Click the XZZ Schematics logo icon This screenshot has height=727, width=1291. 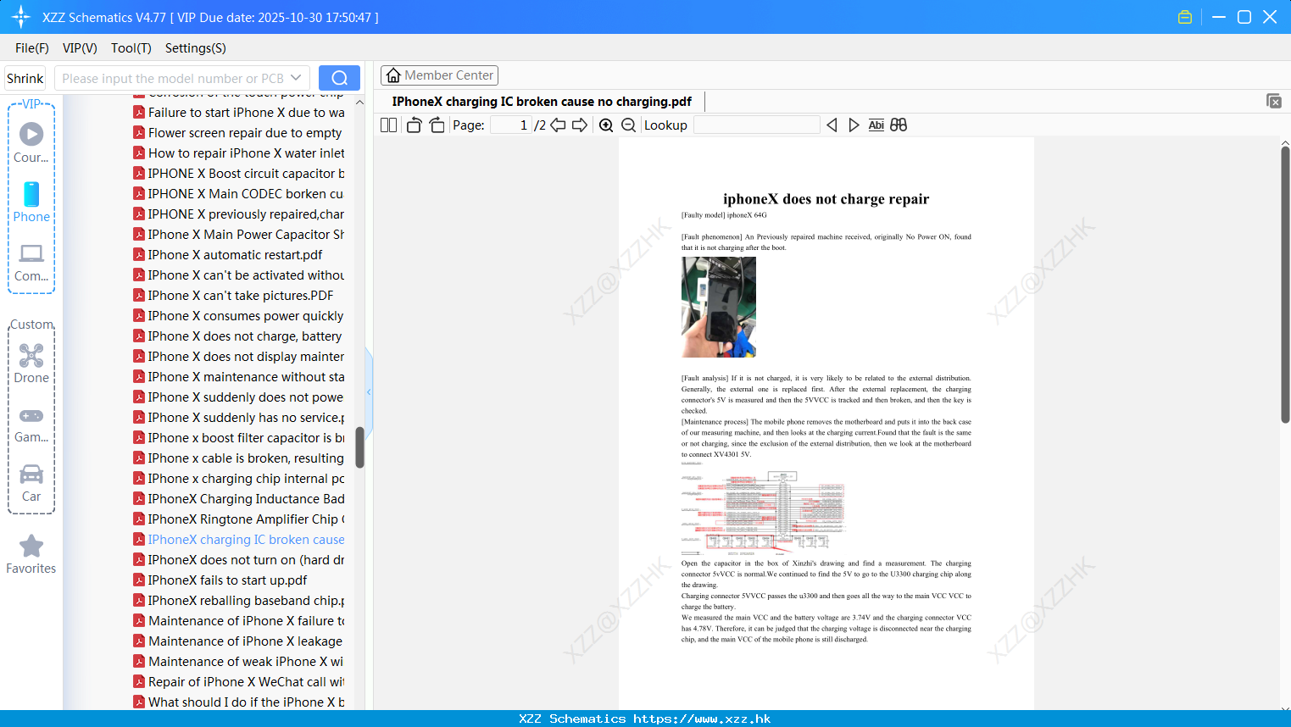click(x=21, y=17)
